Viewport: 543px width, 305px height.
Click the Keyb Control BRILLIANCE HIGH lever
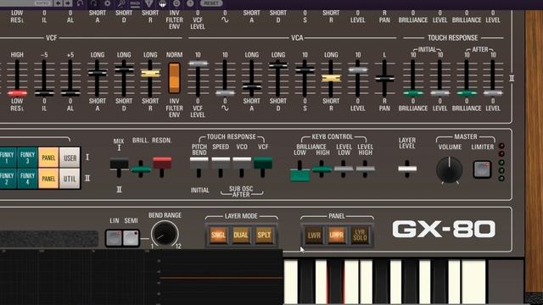pos(322,169)
